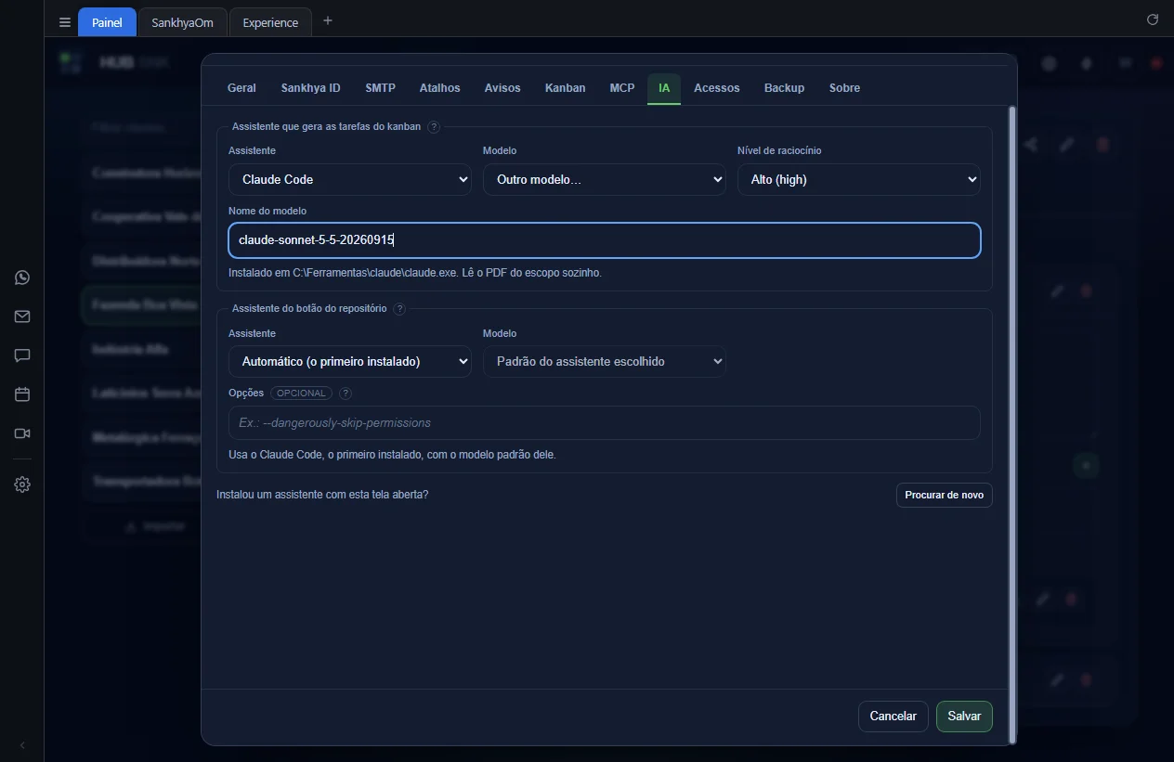Click the Nome do modelo text field
The width and height of the screenshot is (1174, 762).
click(605, 240)
